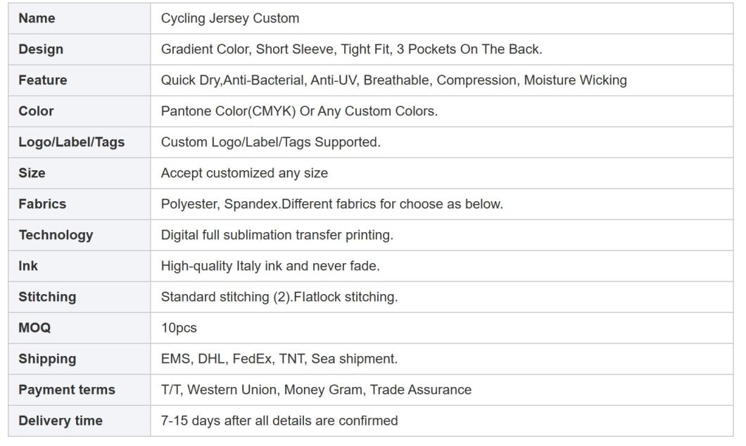Viewport: 746px width, 446px height.
Task: Click the EMS, DHL, FedEx shipping text
Action: coord(279,359)
